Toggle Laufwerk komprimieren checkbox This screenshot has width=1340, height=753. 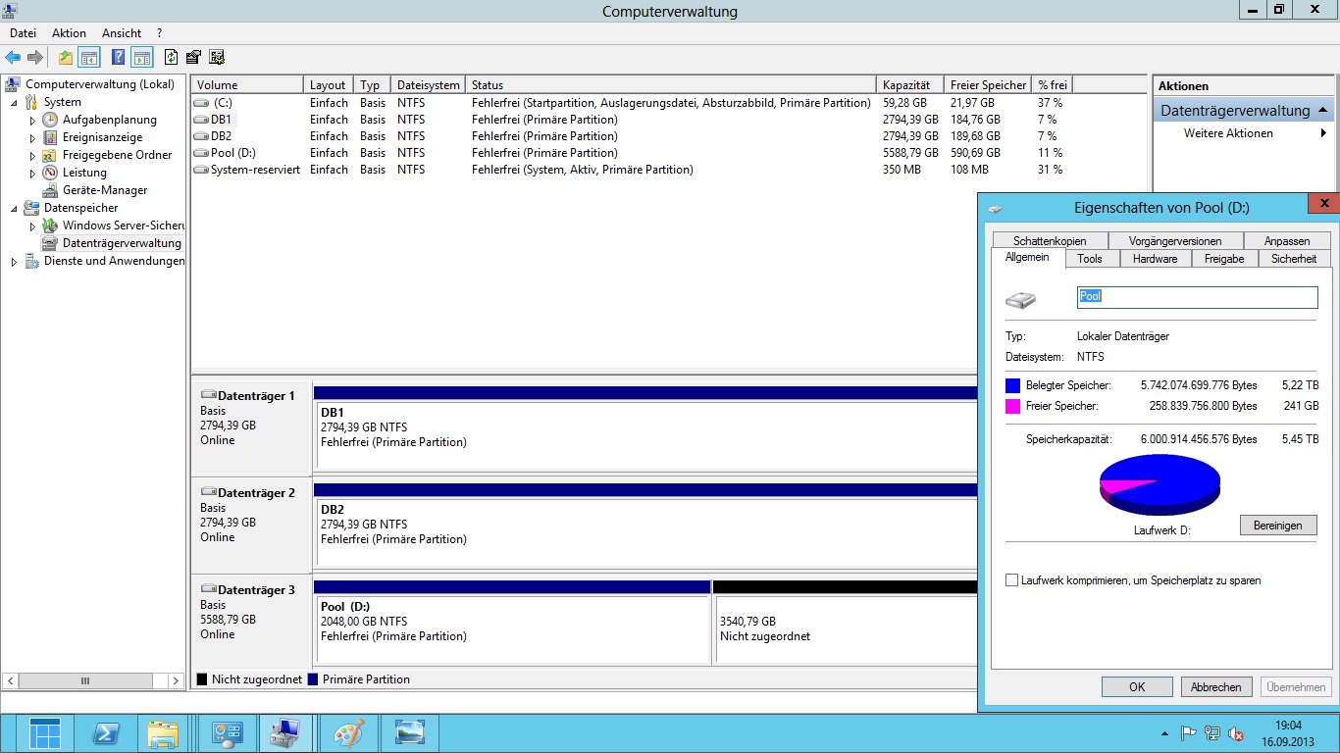pyautogui.click(x=1011, y=580)
